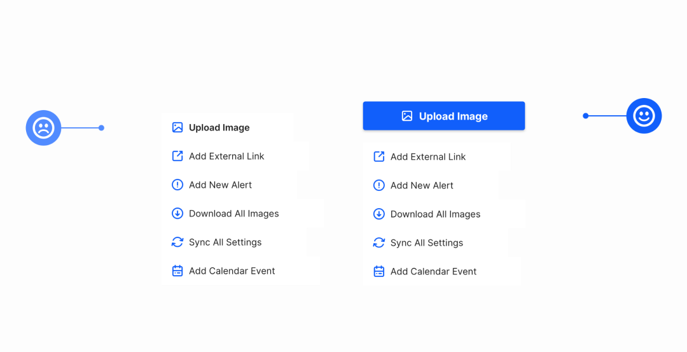Click the download arrow icon in the left menu
The height and width of the screenshot is (352, 687).
click(177, 213)
